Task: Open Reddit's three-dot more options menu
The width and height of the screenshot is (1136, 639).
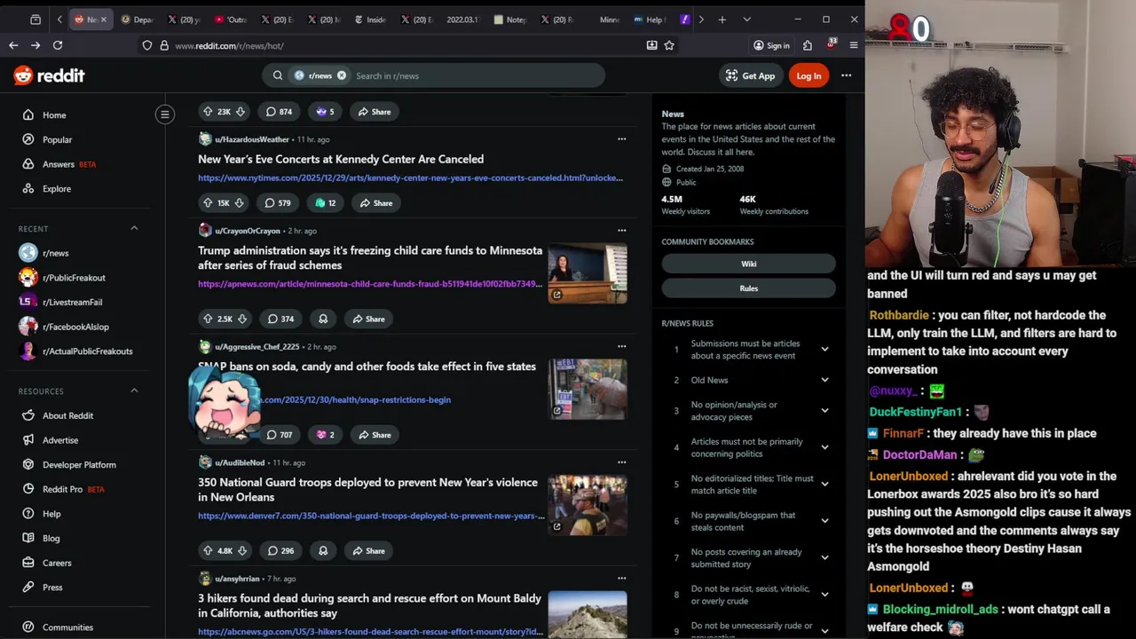Action: [x=846, y=75]
